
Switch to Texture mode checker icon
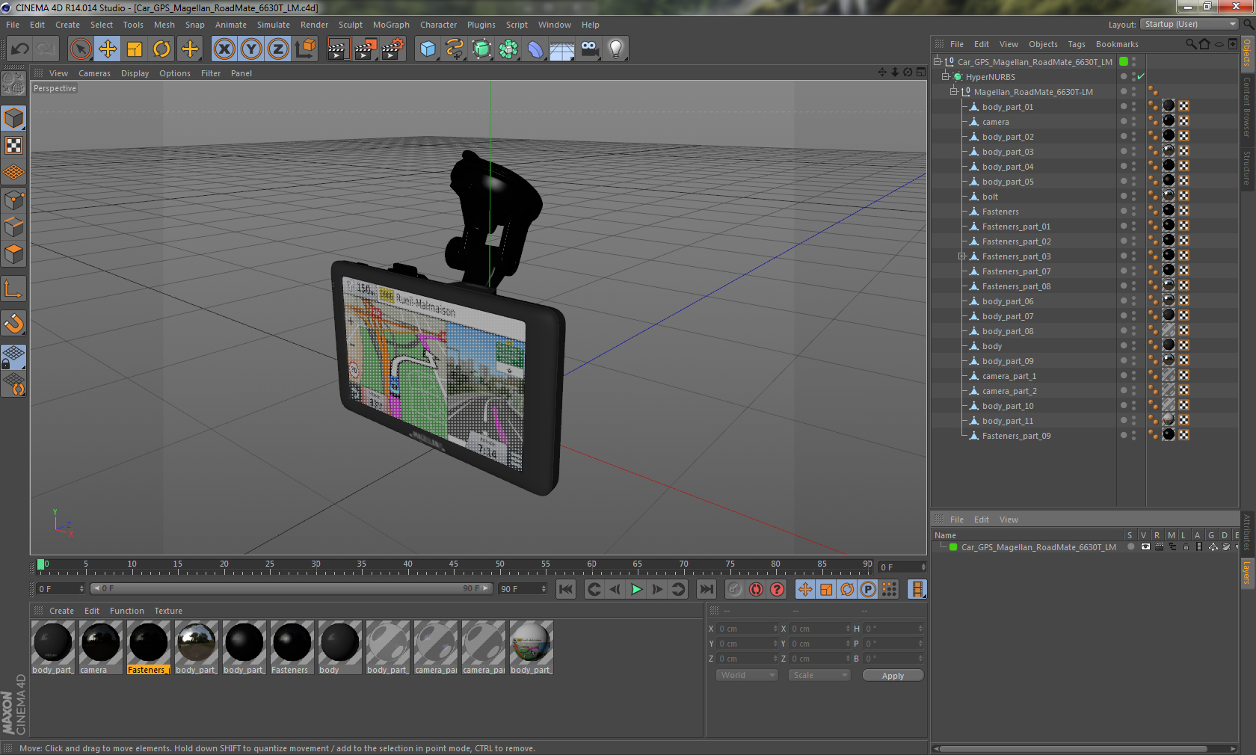pyautogui.click(x=14, y=145)
